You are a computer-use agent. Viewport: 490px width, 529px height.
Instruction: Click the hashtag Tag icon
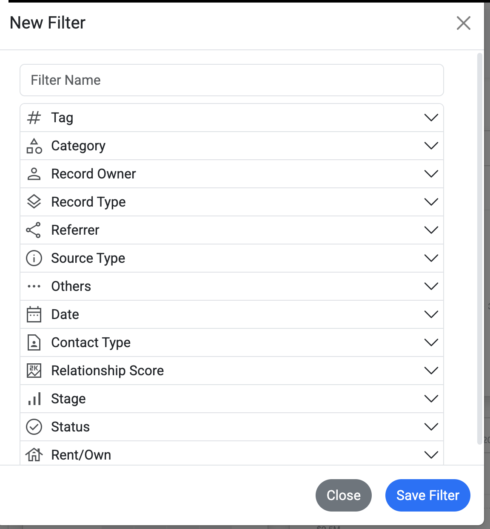click(x=34, y=118)
